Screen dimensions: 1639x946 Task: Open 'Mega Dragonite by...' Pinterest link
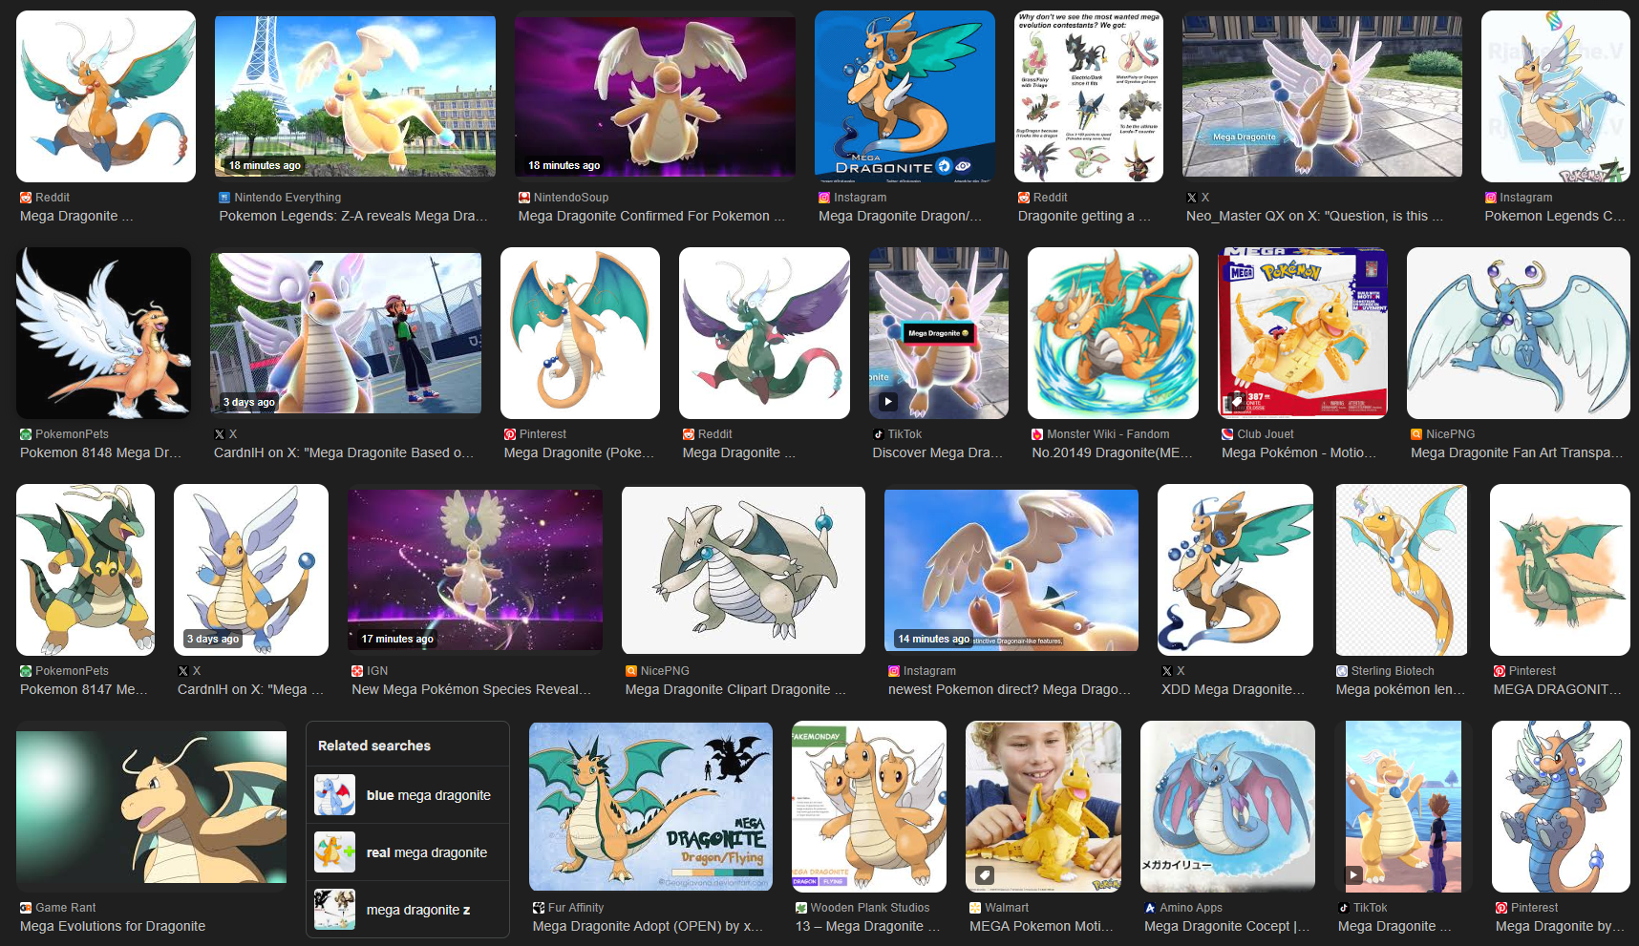pyautogui.click(x=1560, y=926)
